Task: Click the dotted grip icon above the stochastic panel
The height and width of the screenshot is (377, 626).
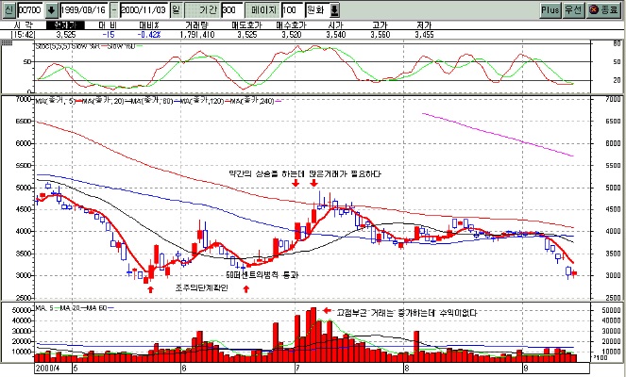Action: pyautogui.click(x=7, y=42)
